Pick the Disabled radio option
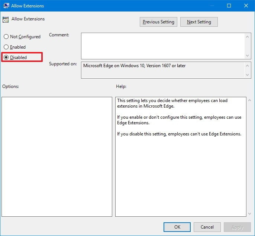This screenshot has width=255, height=236. coord(6,58)
